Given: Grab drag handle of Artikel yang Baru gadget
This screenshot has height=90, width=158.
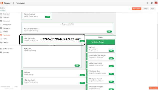Looking at the screenshot, I should tap(87, 72).
